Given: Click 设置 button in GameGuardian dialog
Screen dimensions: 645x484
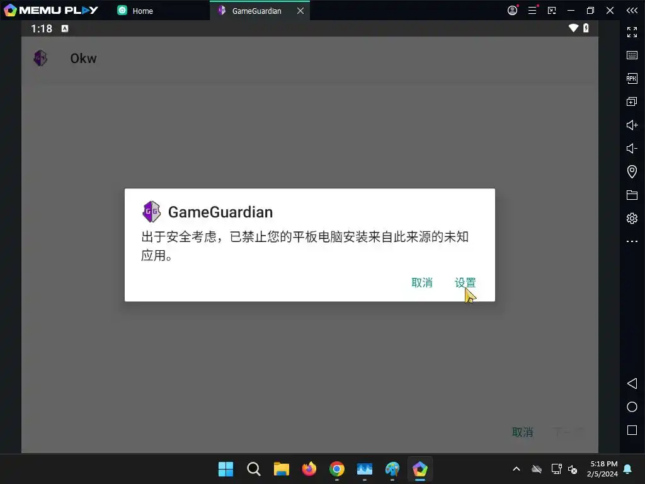Looking at the screenshot, I should [465, 283].
